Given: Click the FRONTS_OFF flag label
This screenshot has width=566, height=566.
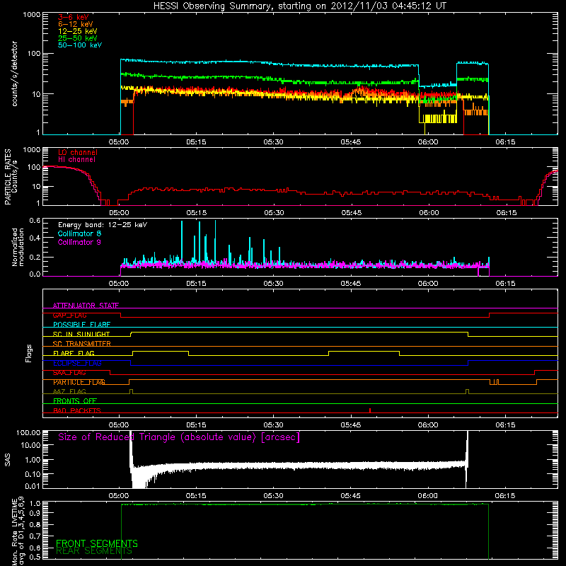Looking at the screenshot, I should pyautogui.click(x=75, y=401).
